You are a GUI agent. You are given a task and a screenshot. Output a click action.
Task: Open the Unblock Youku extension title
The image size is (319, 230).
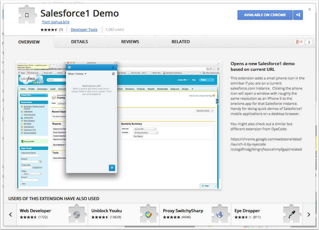(x=107, y=211)
